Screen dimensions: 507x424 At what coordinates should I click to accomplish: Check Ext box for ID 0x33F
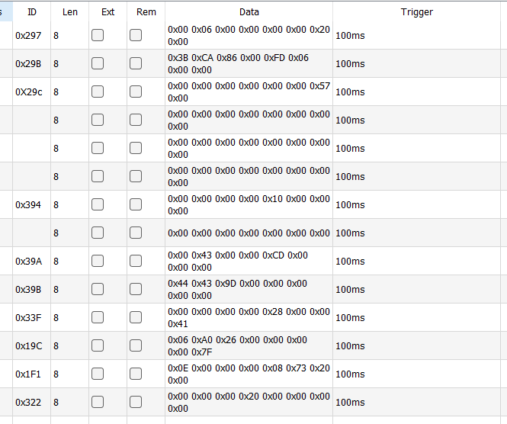click(98, 317)
